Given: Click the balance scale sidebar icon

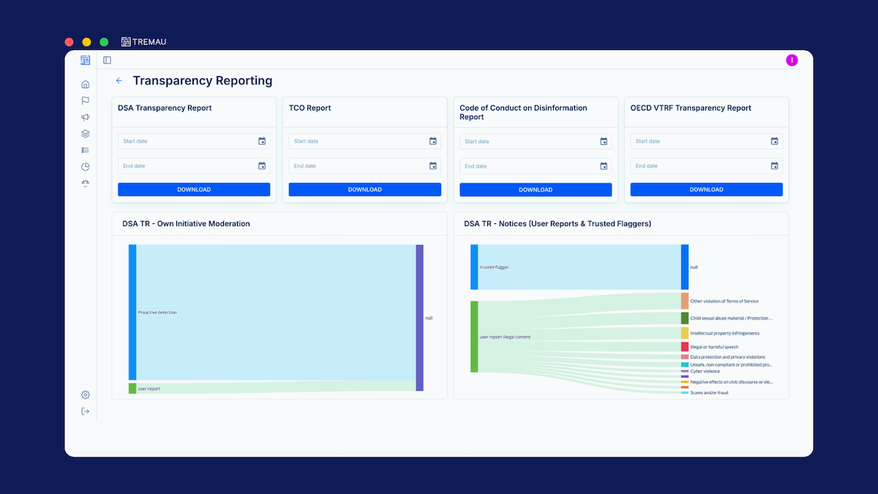Looking at the screenshot, I should (x=86, y=183).
